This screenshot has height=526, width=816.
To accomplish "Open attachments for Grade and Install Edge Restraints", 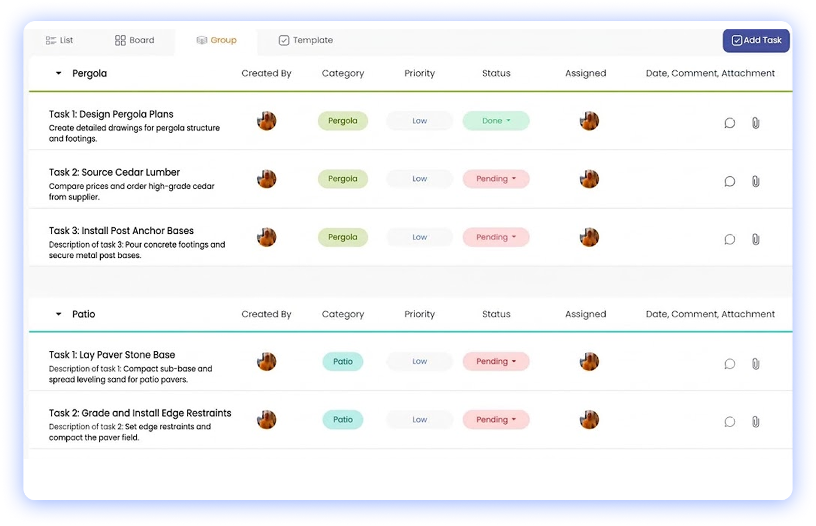I will (x=756, y=422).
